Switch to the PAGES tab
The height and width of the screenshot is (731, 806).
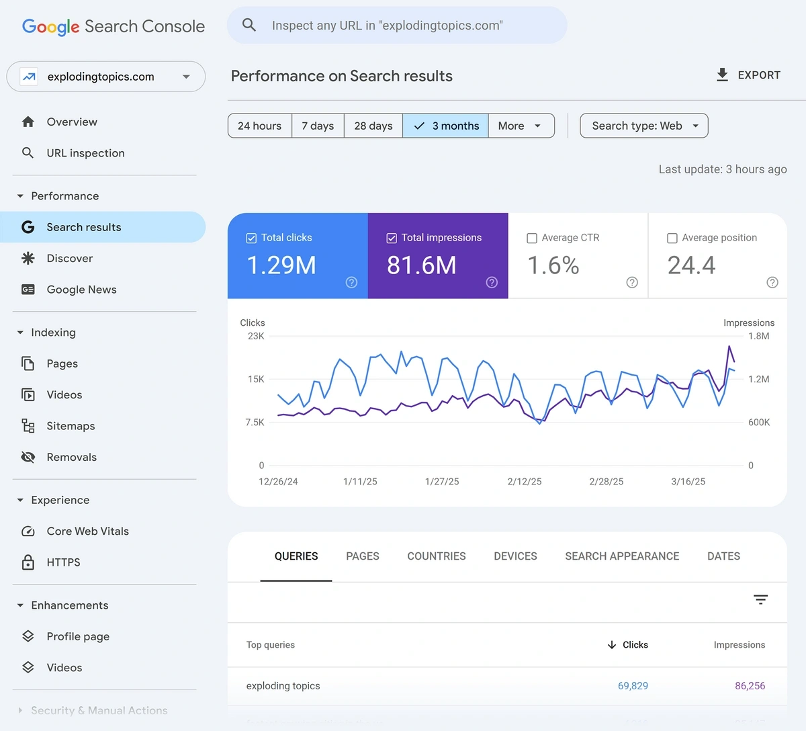pyautogui.click(x=363, y=556)
